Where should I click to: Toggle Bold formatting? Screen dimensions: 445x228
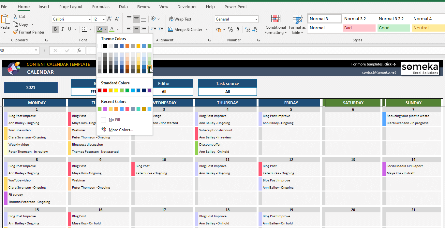(x=55, y=29)
